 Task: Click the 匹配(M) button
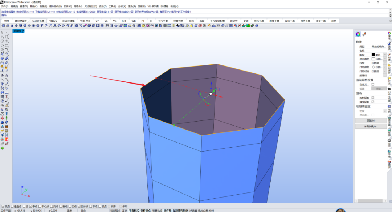[371, 120]
